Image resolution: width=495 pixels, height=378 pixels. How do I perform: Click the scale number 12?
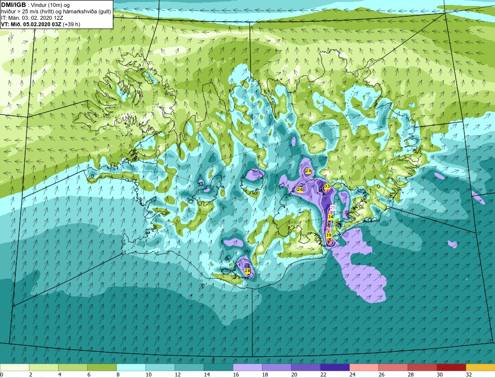177,375
